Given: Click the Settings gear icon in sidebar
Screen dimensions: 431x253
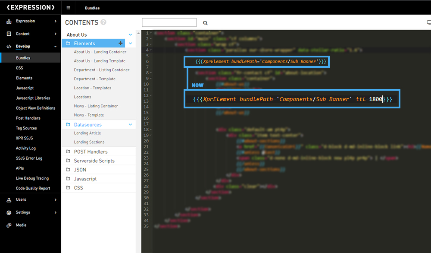Looking at the screenshot, I should coord(9,212).
